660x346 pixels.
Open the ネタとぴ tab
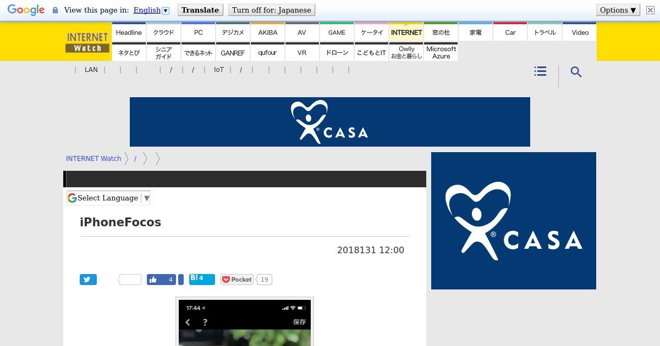click(x=129, y=52)
